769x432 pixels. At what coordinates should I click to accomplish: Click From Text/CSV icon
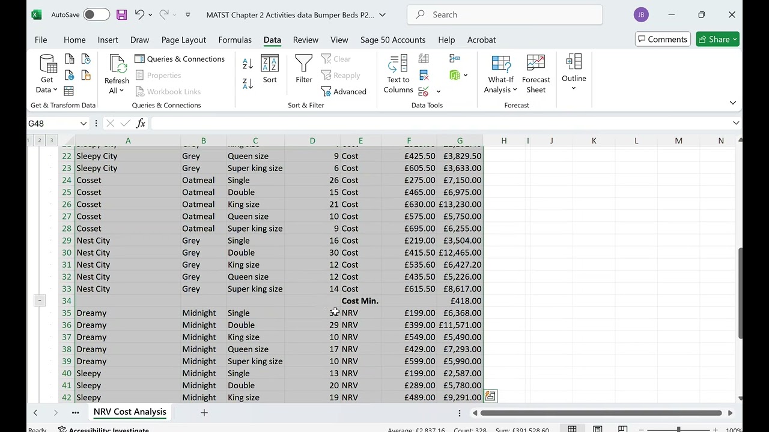pos(70,59)
